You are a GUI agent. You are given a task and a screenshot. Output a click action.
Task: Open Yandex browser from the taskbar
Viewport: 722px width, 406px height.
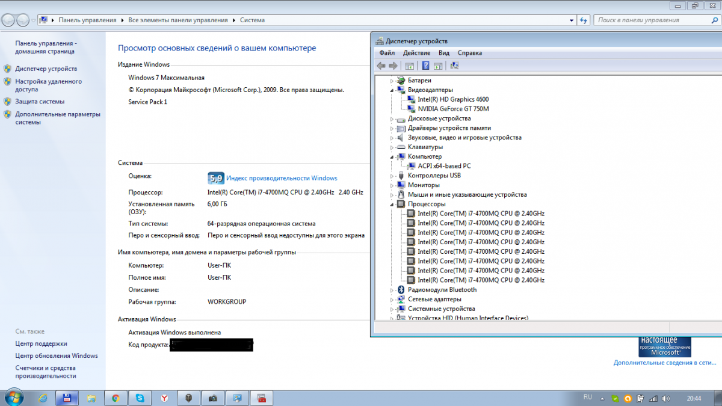pyautogui.click(x=164, y=398)
